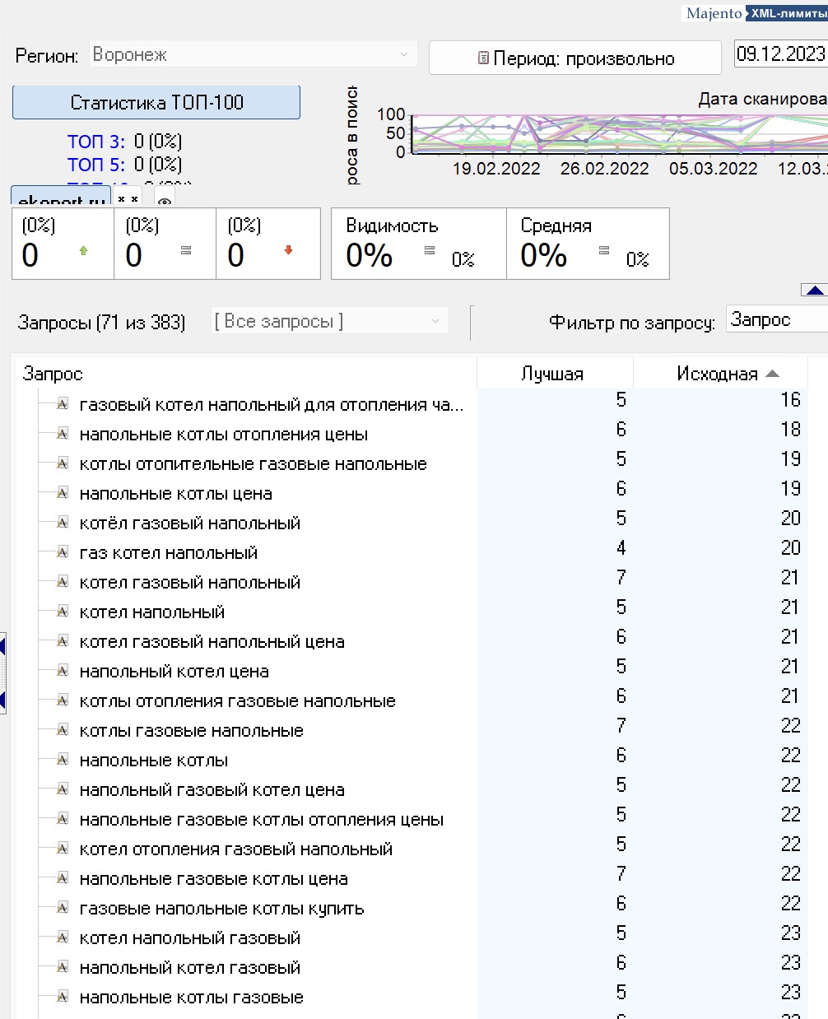Open the Регион dropdown showing Воронеж
The height and width of the screenshot is (1019, 828).
click(x=254, y=54)
